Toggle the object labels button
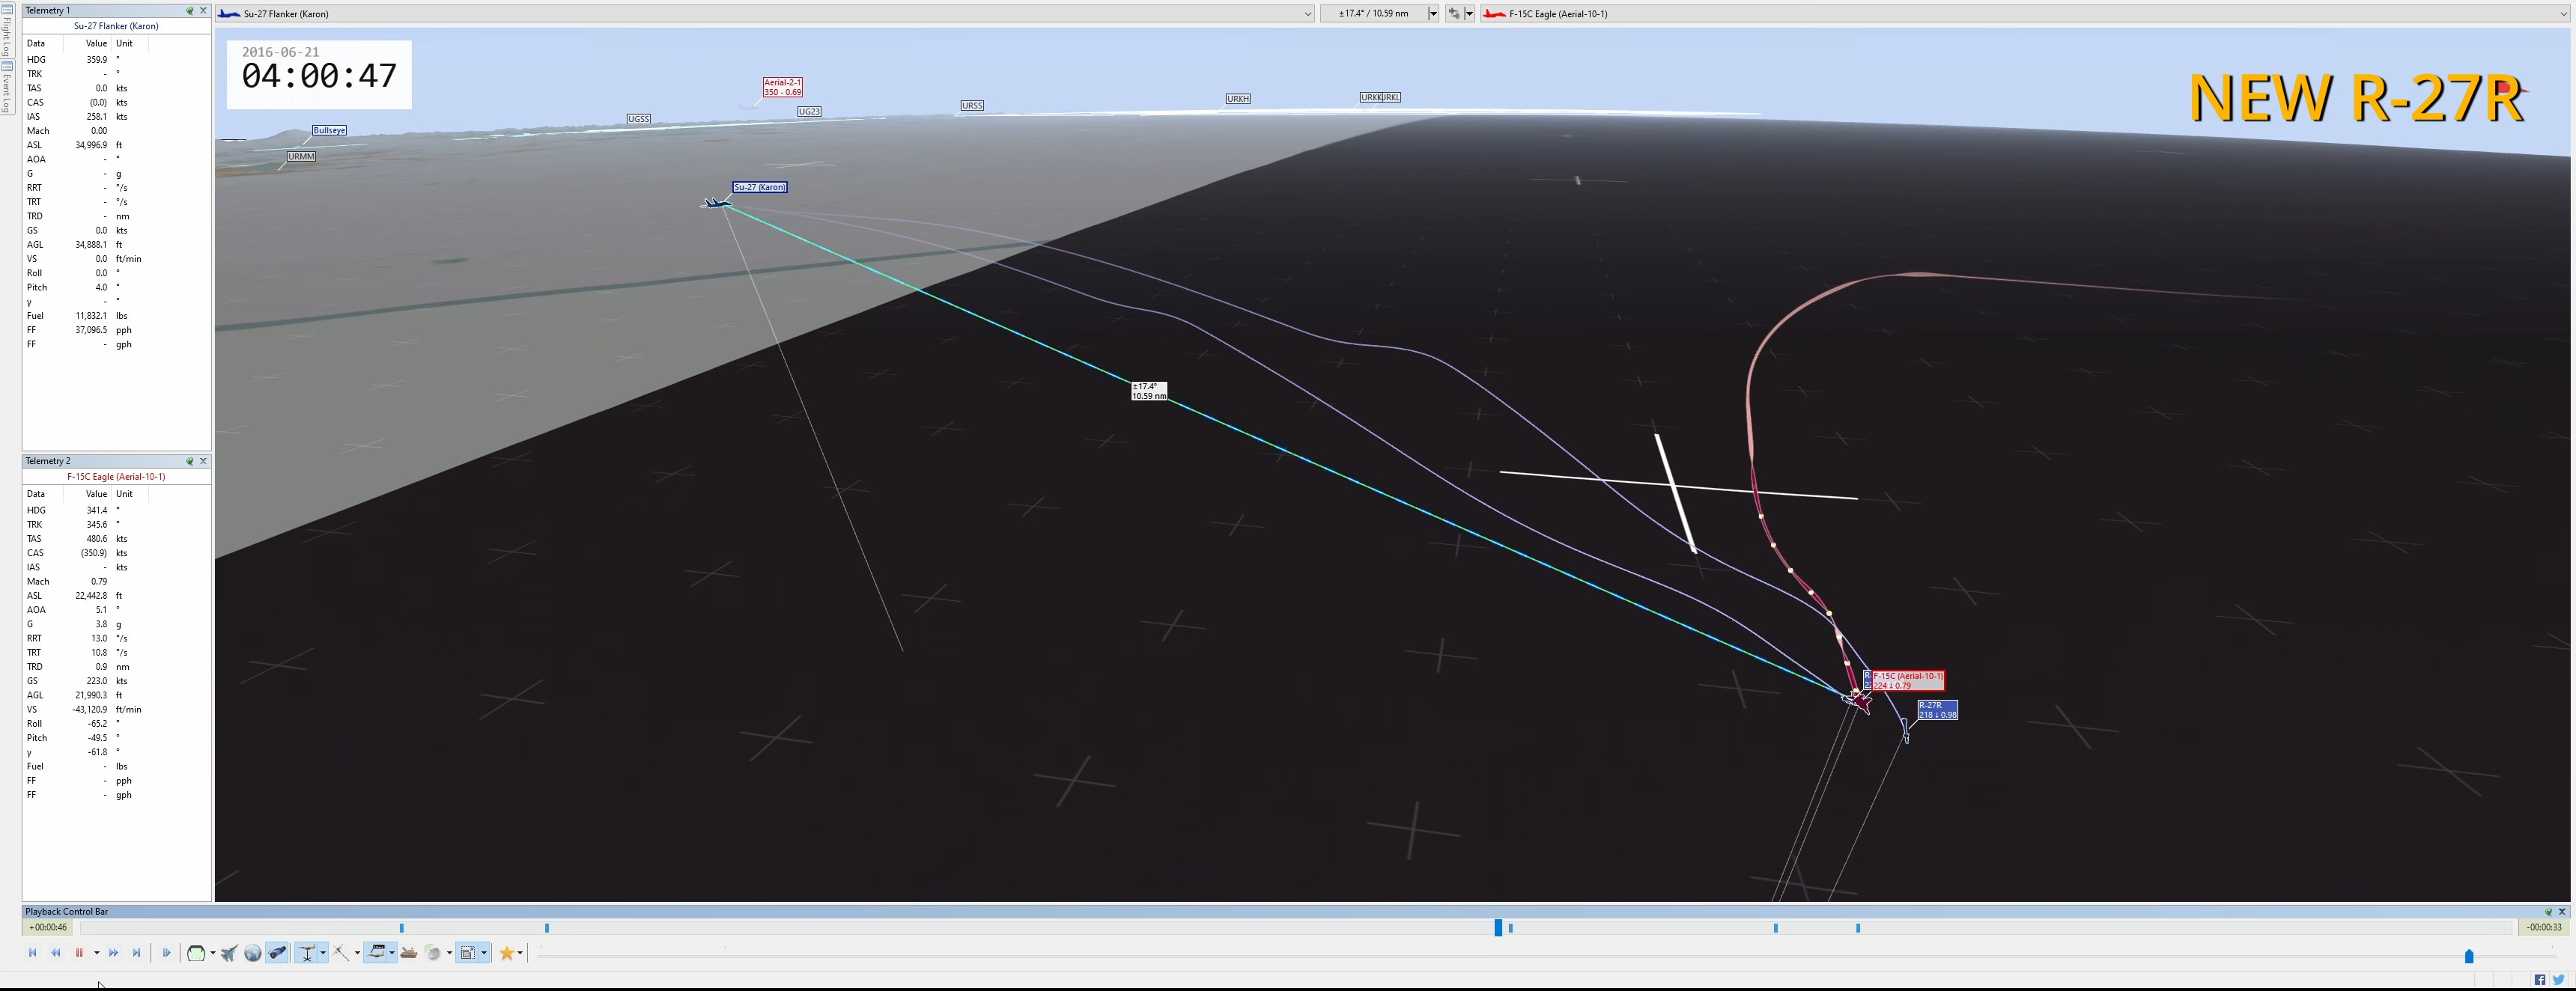The image size is (2576, 991). (376, 953)
